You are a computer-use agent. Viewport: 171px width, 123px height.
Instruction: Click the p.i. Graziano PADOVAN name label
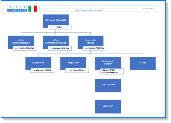tap(60, 48)
